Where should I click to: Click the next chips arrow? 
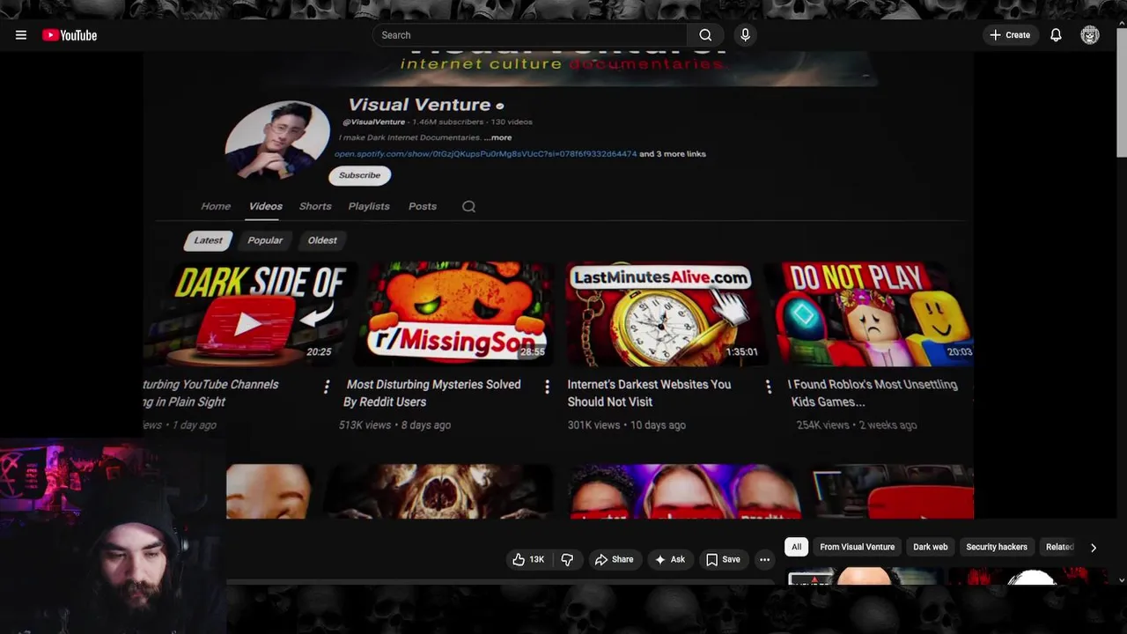[x=1093, y=547]
